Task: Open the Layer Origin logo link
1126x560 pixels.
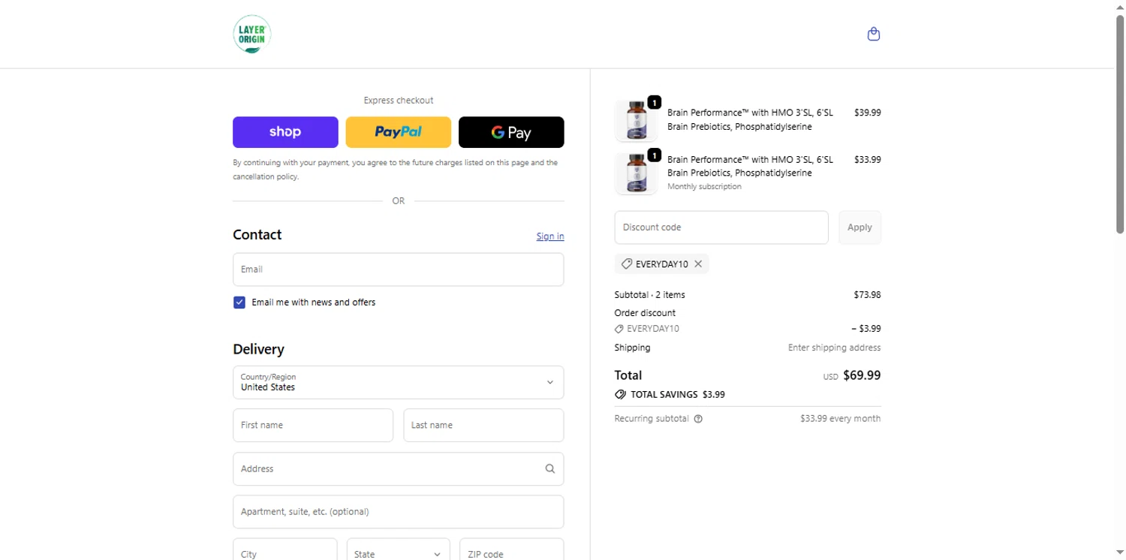Action: tap(251, 35)
